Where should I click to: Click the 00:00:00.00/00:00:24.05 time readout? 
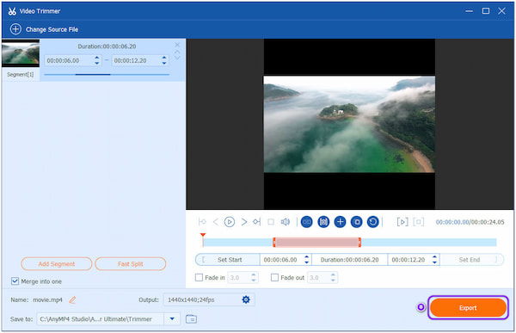point(470,222)
